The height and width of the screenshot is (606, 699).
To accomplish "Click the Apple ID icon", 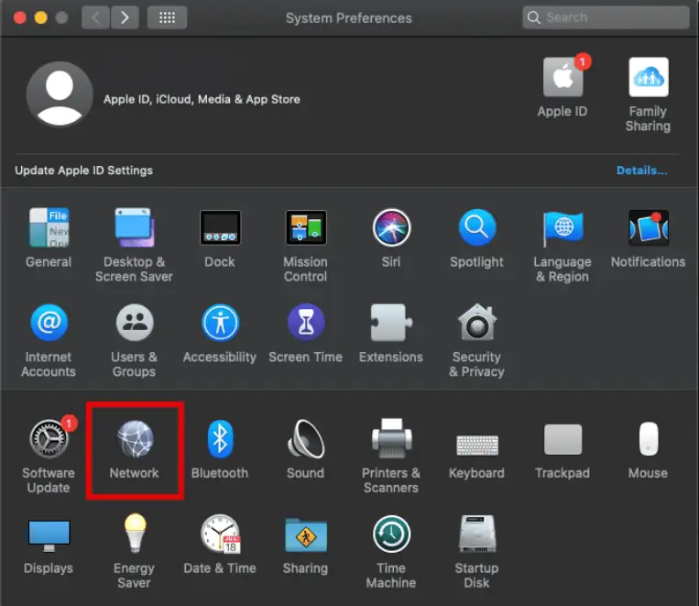I will (x=562, y=78).
